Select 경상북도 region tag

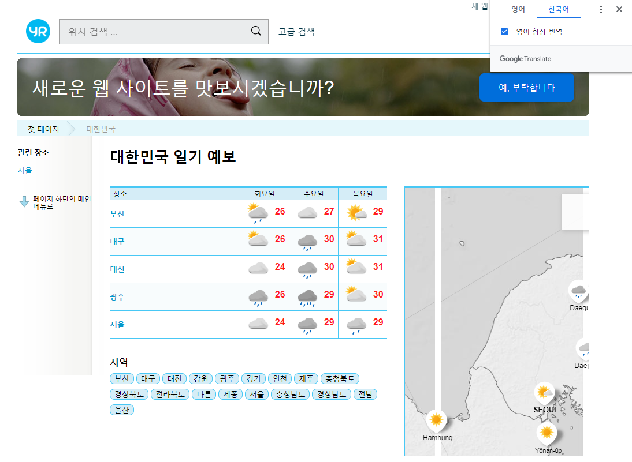pyautogui.click(x=129, y=395)
